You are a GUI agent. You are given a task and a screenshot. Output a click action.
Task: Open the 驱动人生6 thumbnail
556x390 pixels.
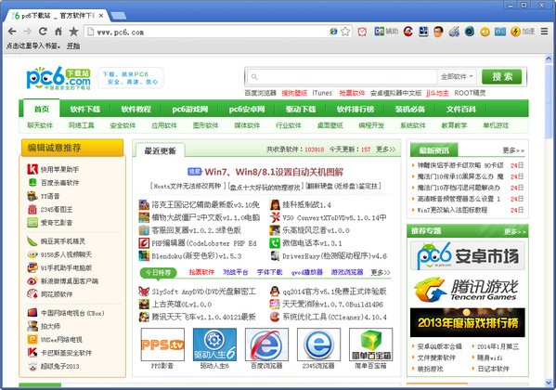[x=214, y=344]
